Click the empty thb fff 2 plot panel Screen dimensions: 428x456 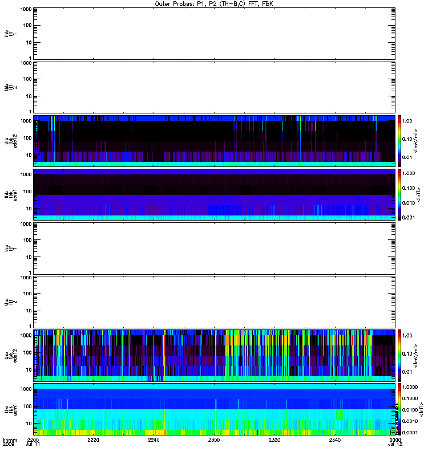click(215, 88)
